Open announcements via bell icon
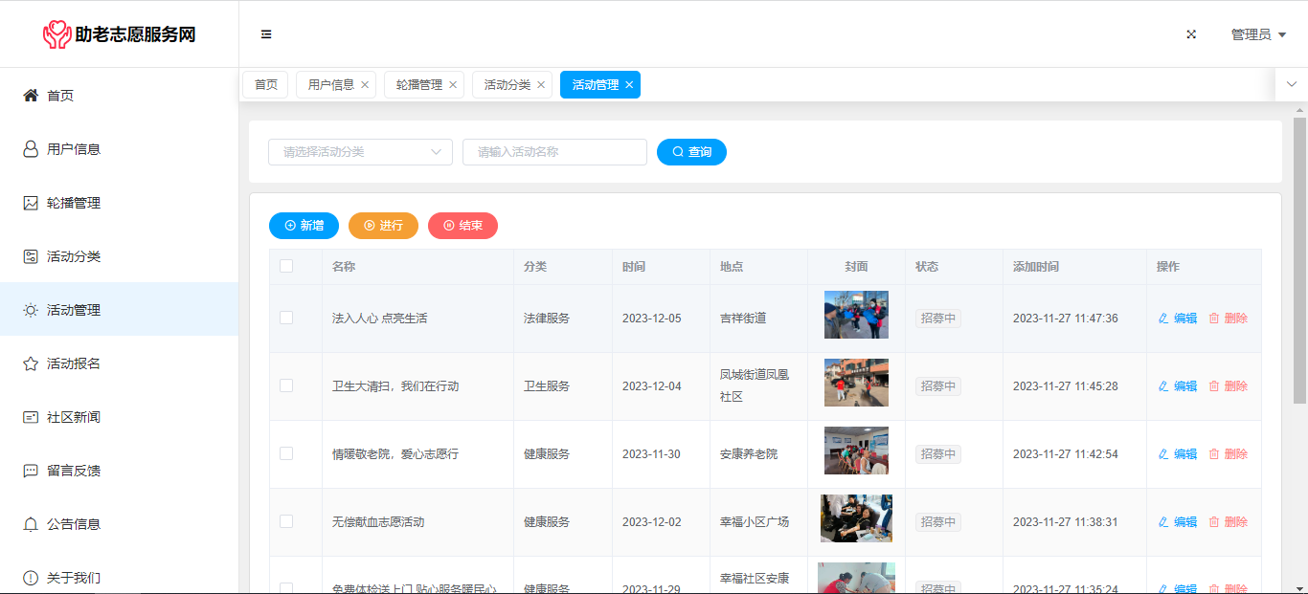1308x594 pixels. (31, 524)
